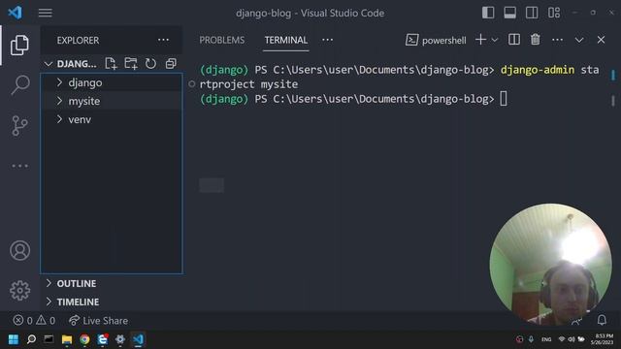
Task: Toggle primary sidebar layout button
Action: click(488, 13)
